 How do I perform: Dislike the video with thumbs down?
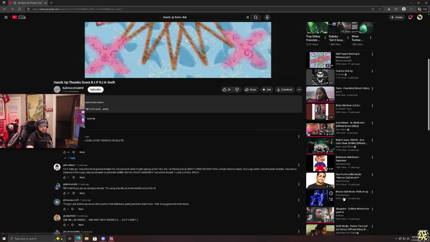coord(237,90)
